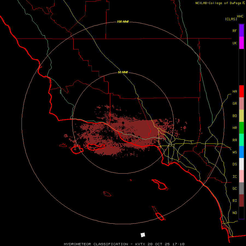Click the HR green legend swatch

point(241,128)
